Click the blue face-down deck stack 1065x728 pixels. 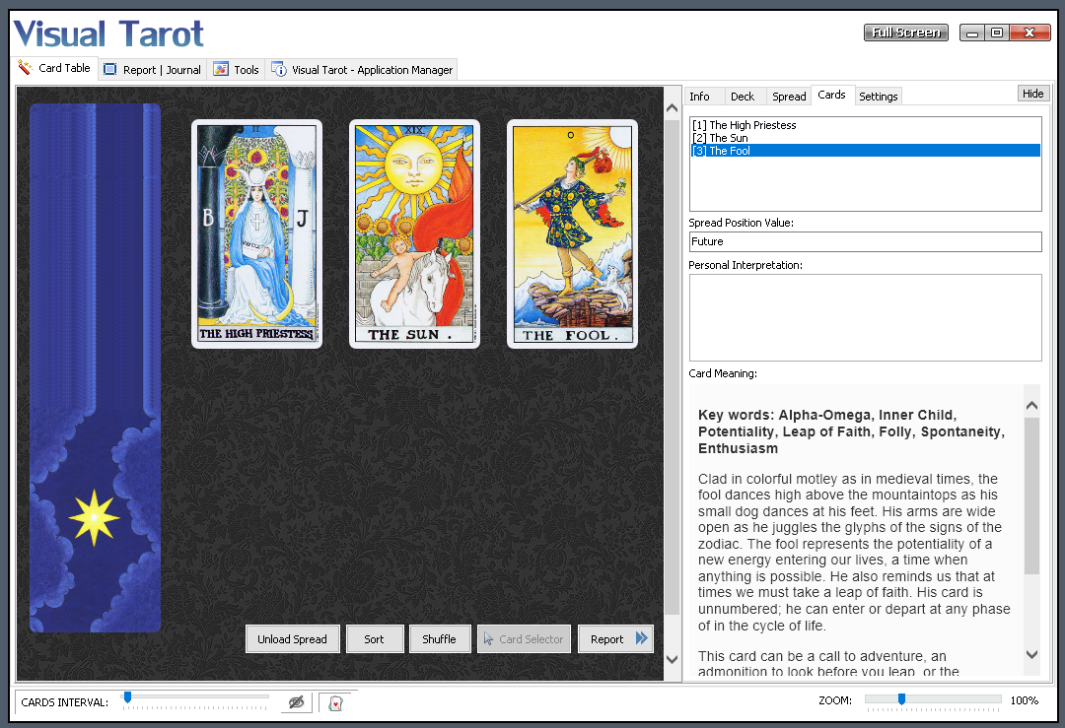95,367
